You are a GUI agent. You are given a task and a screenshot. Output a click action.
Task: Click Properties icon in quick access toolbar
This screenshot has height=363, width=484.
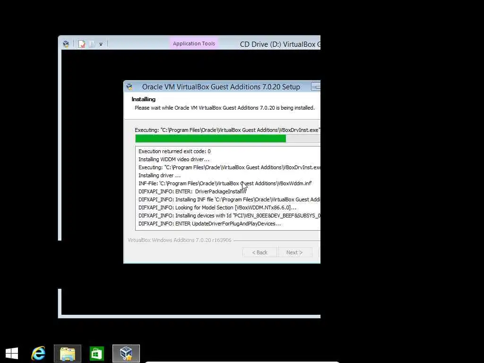pos(82,44)
